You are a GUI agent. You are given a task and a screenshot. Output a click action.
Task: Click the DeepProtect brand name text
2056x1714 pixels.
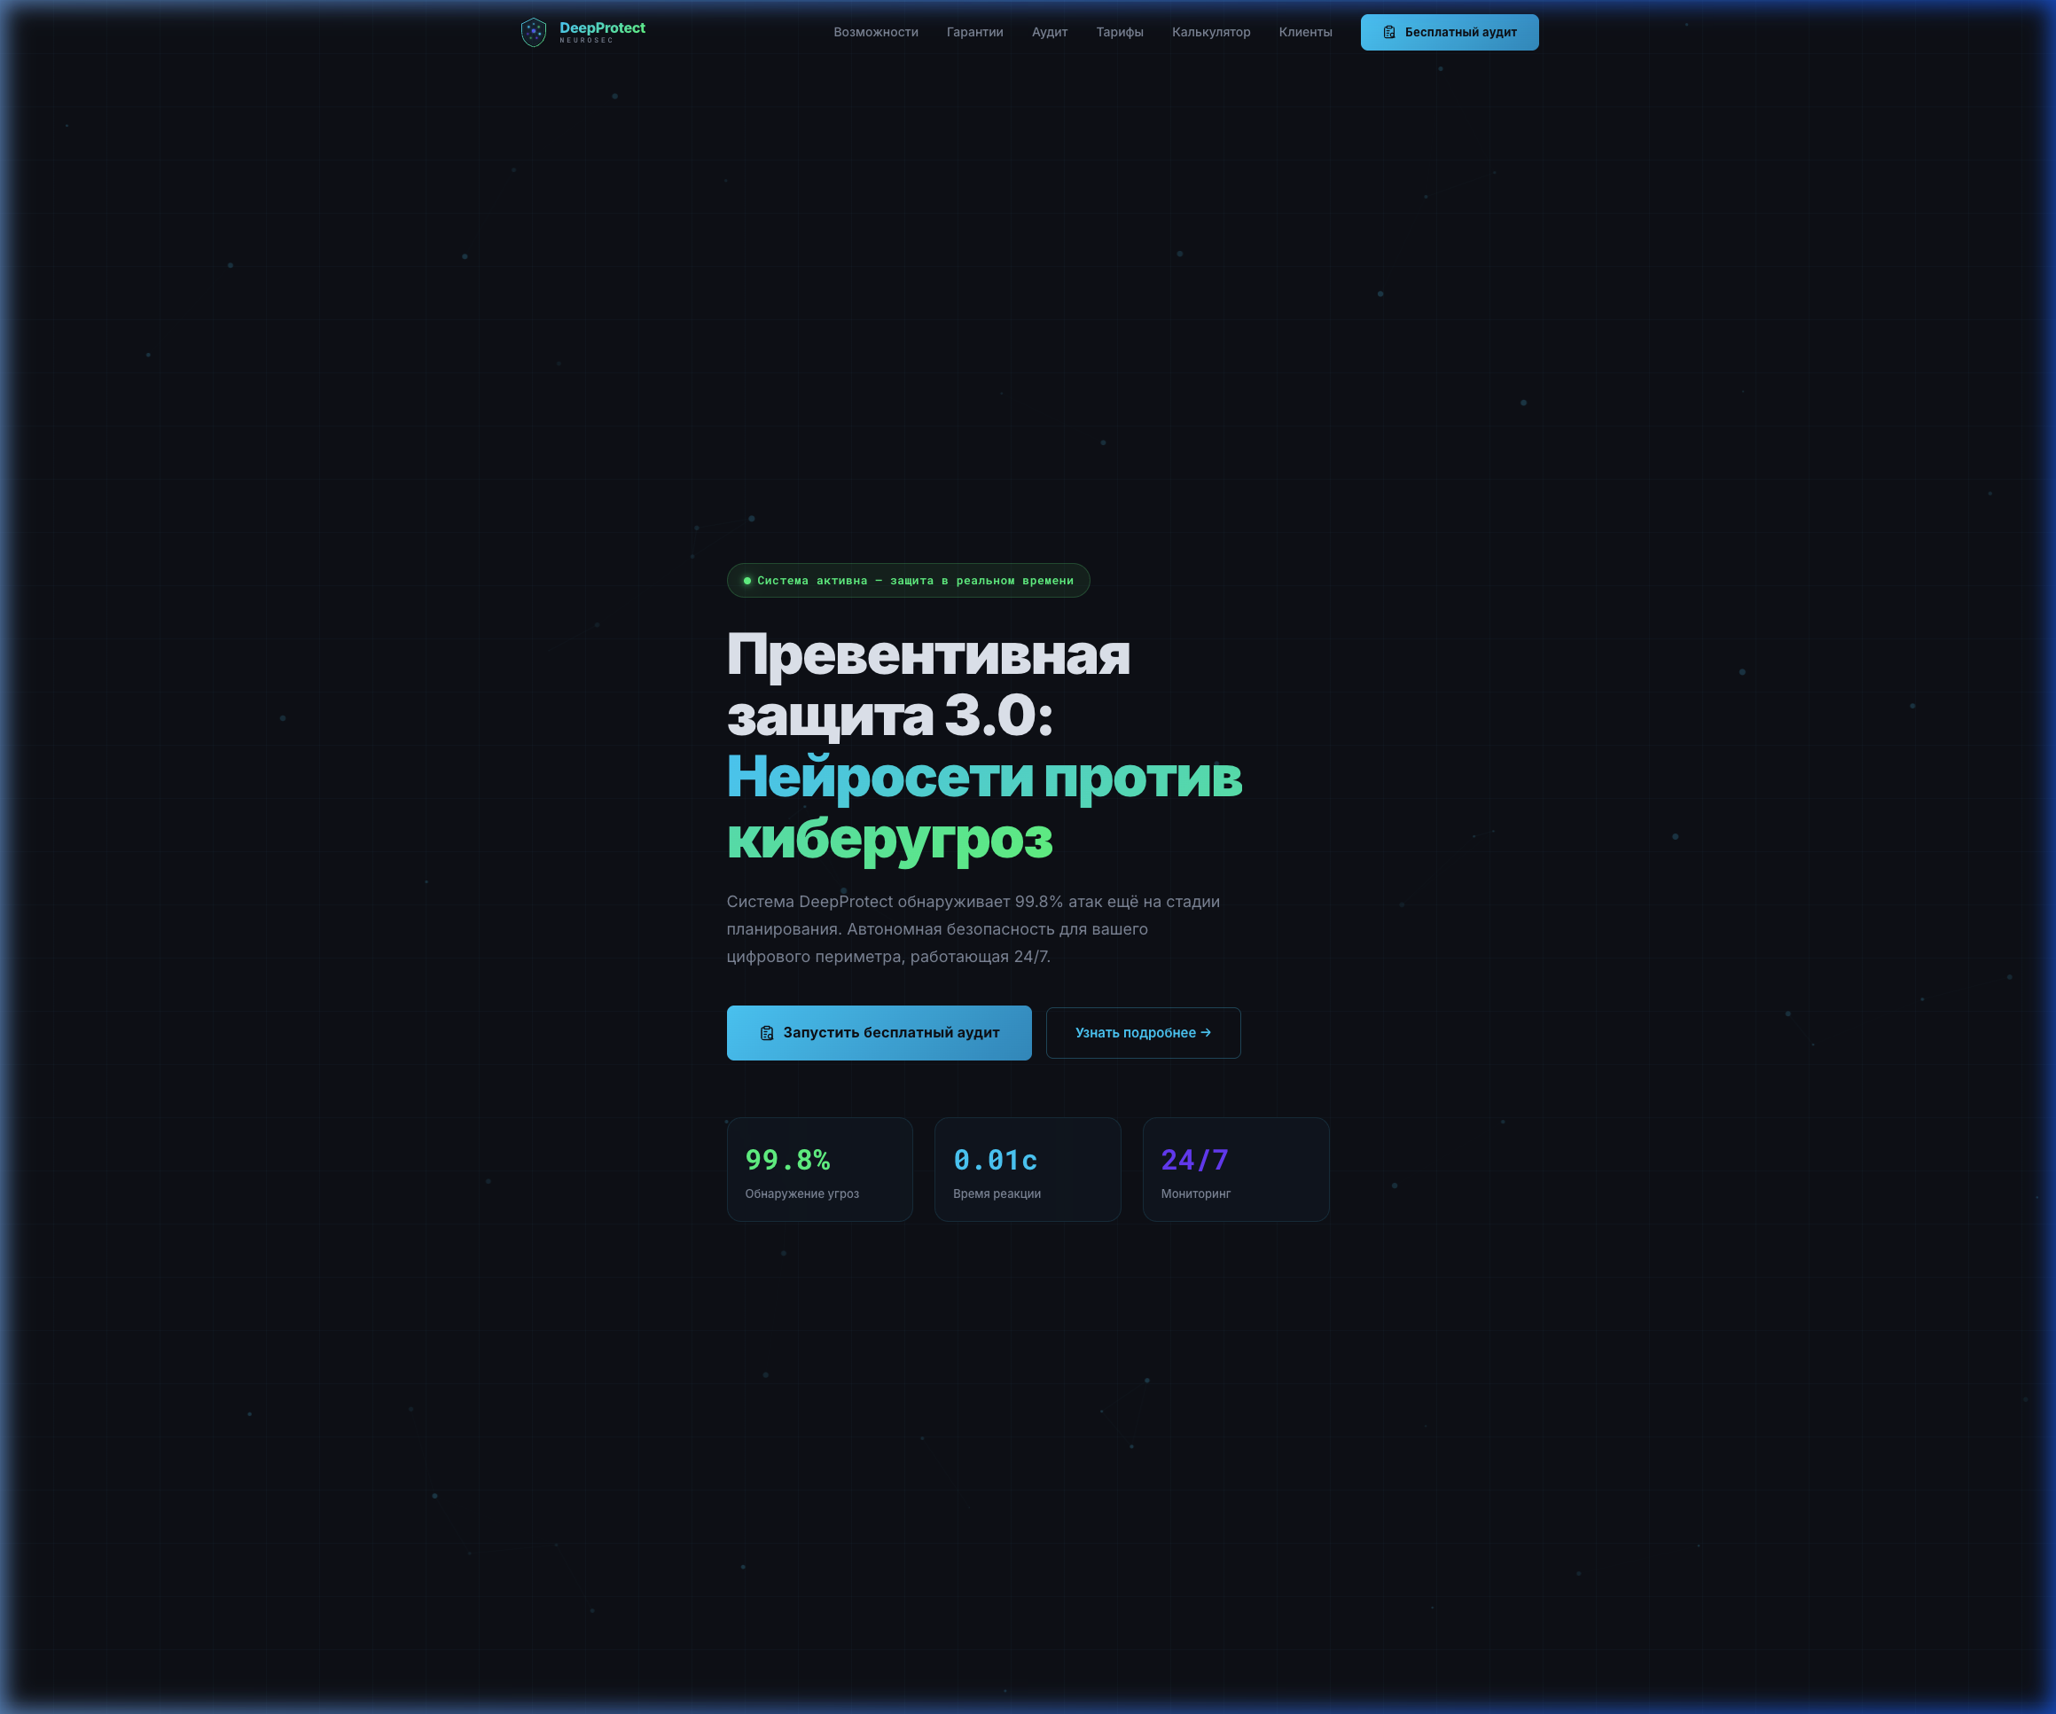click(x=602, y=27)
